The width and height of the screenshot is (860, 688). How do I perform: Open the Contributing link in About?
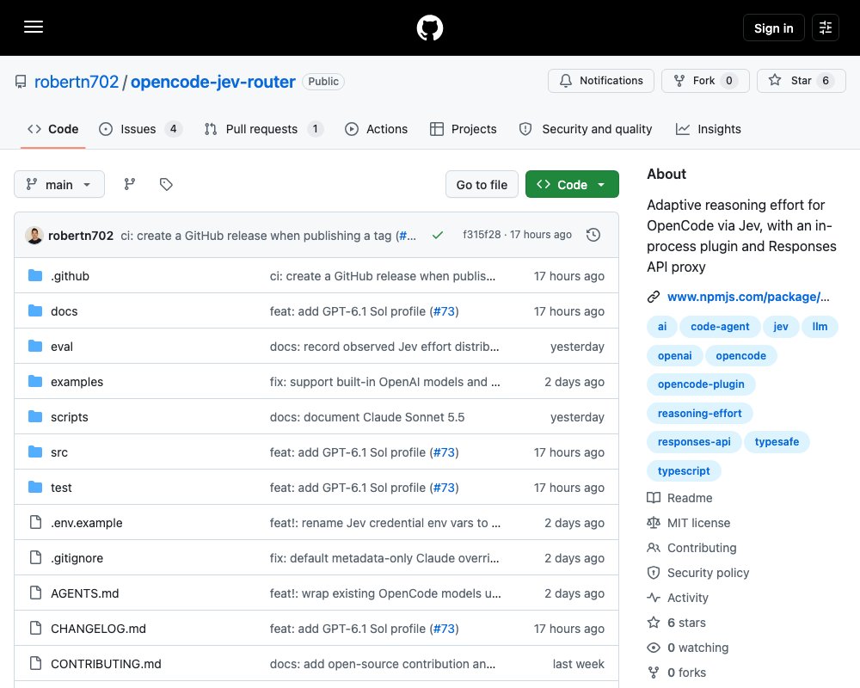point(702,548)
